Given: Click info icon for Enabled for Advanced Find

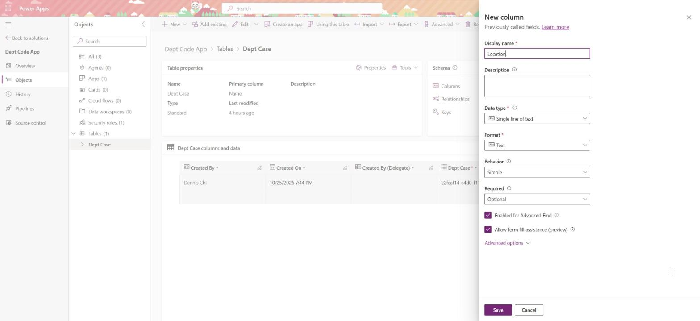Looking at the screenshot, I should click(557, 215).
